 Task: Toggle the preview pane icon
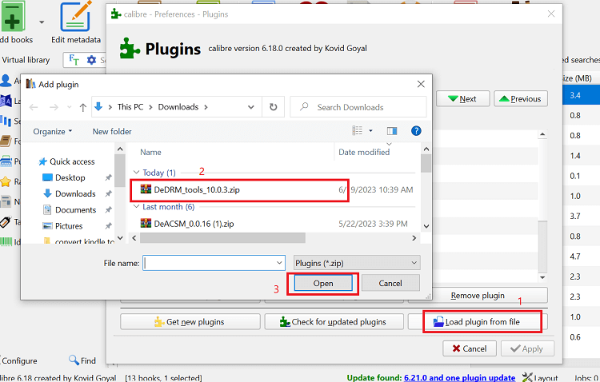pyautogui.click(x=392, y=131)
